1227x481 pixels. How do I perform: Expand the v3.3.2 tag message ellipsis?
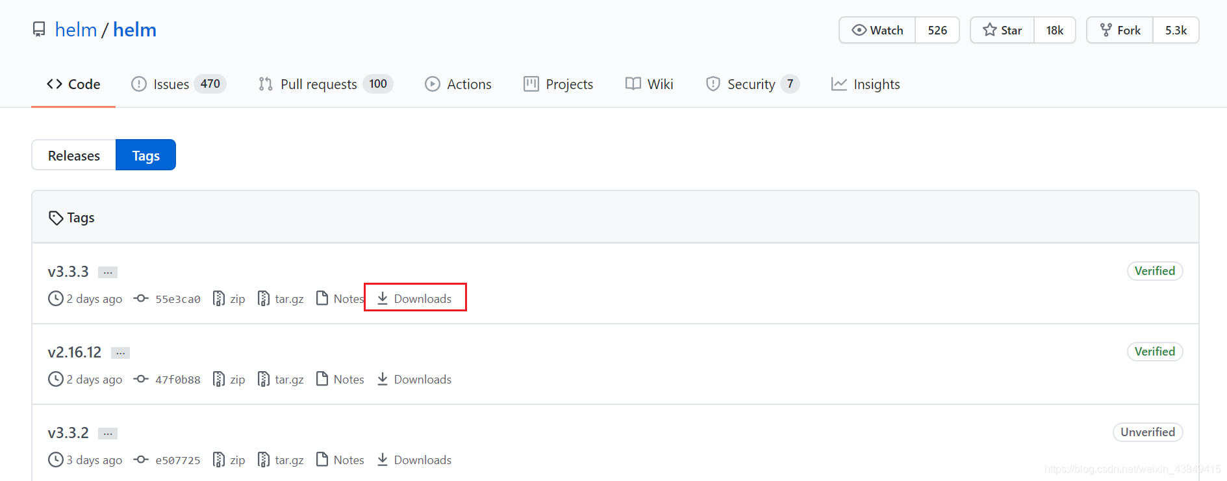click(108, 434)
